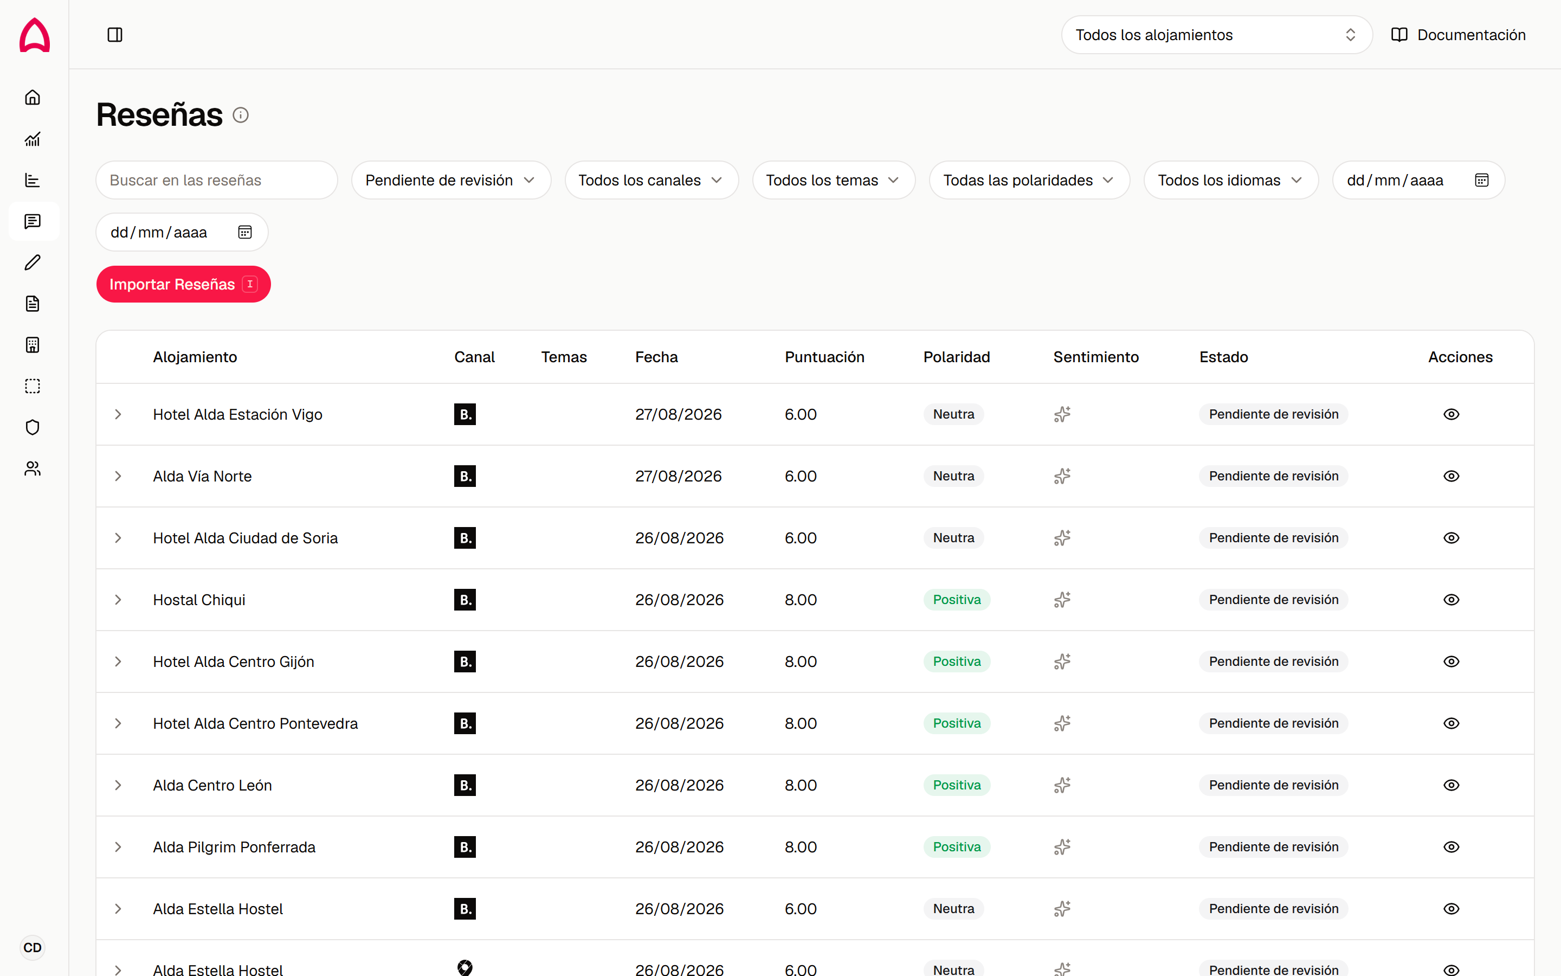
Task: Click the Sentimiento column header
Action: coord(1096,357)
